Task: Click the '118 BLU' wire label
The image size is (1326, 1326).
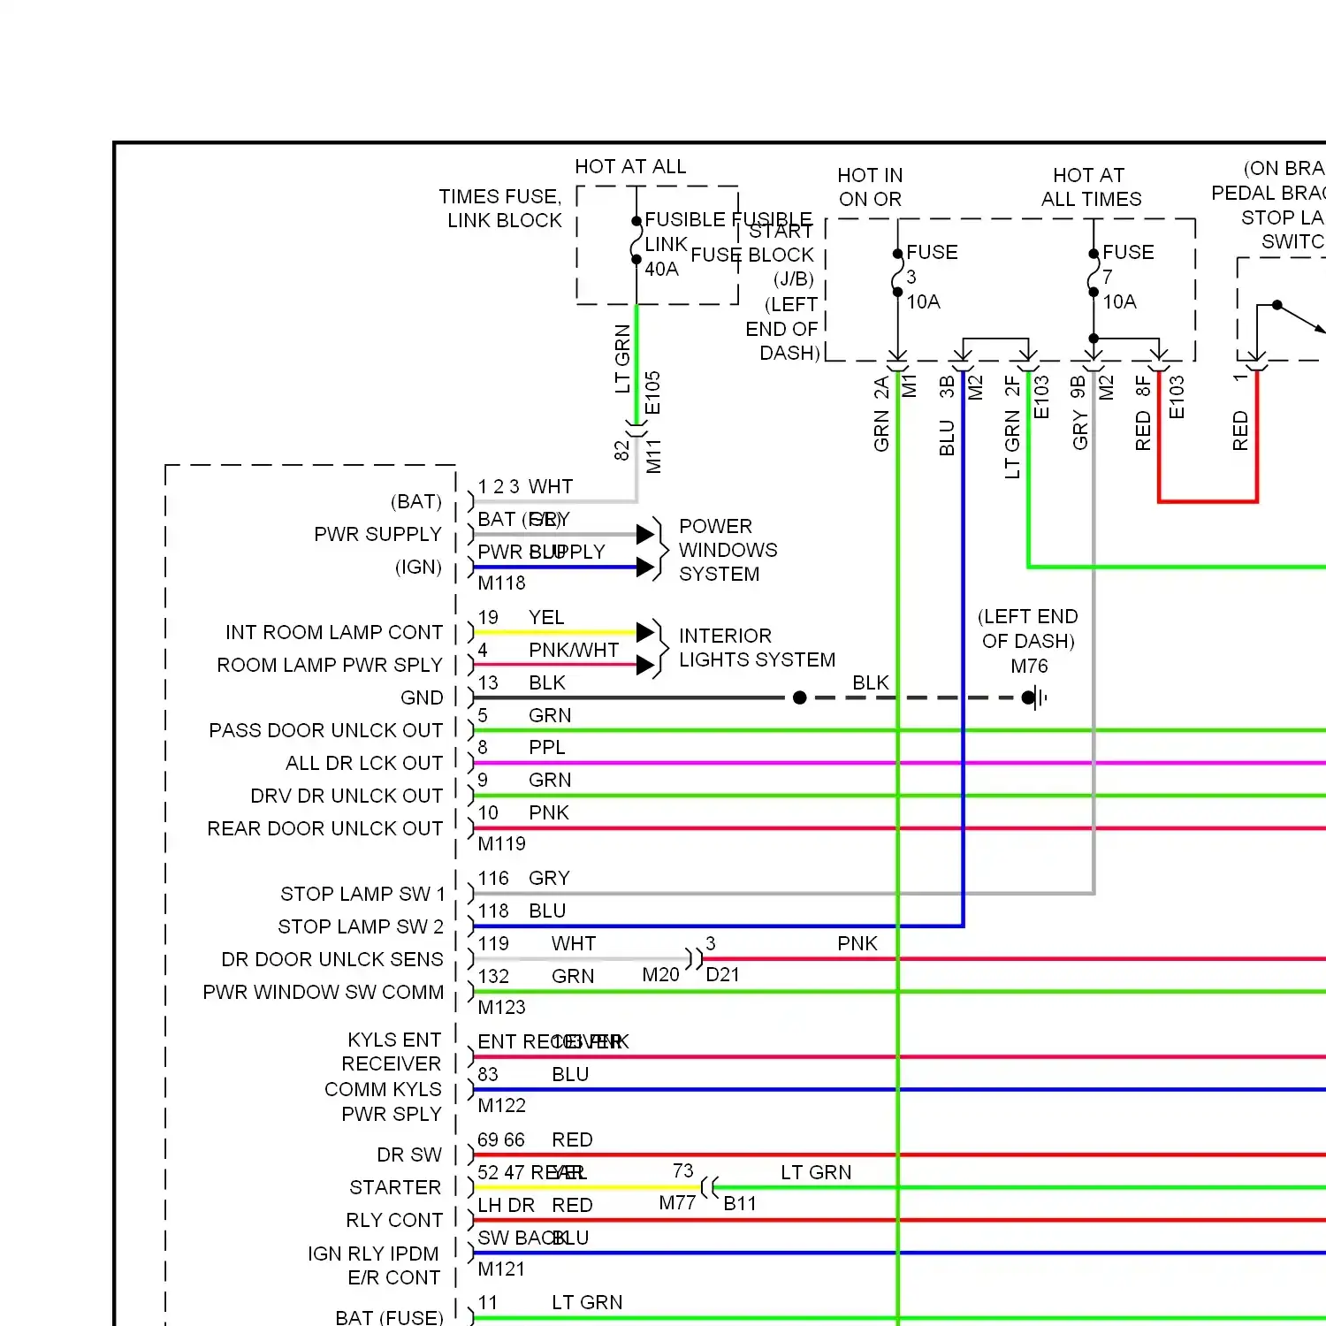Action: click(522, 911)
